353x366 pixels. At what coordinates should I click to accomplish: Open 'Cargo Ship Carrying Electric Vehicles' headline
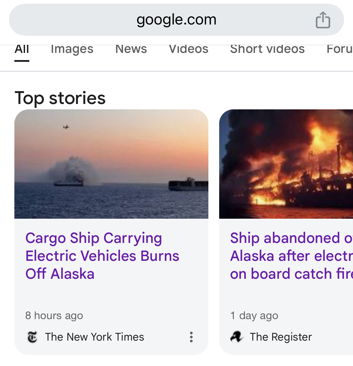coord(102,256)
